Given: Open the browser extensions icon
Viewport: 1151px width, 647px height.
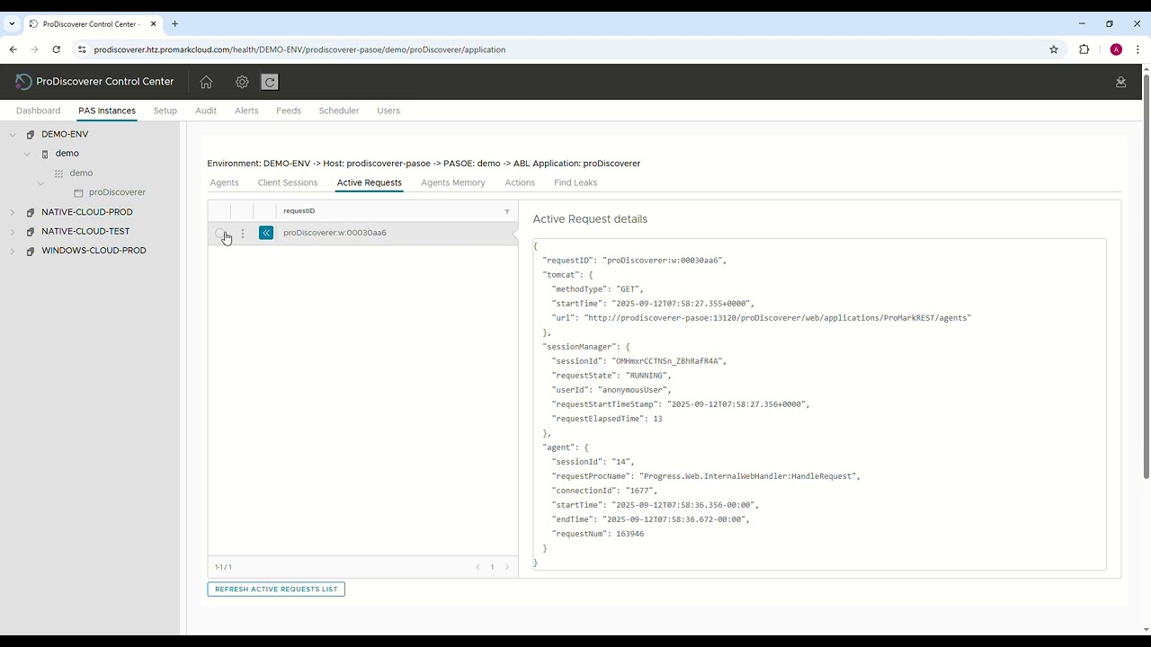Looking at the screenshot, I should pos(1084,49).
